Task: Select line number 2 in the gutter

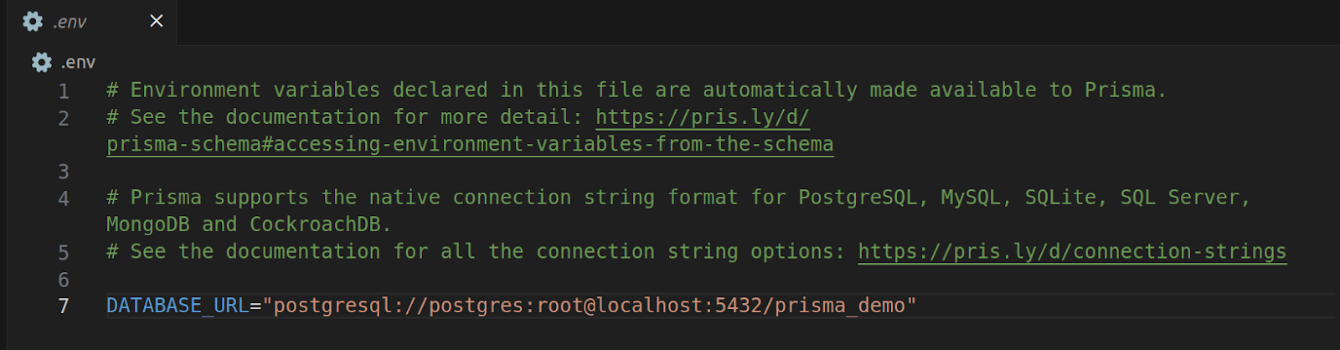Action: click(x=64, y=118)
